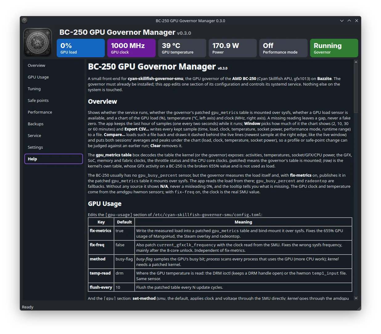Screen dimensions: 381x334
Task: Click the scrollbar down arrow in the help pane
Action: pyautogui.click(x=356, y=298)
